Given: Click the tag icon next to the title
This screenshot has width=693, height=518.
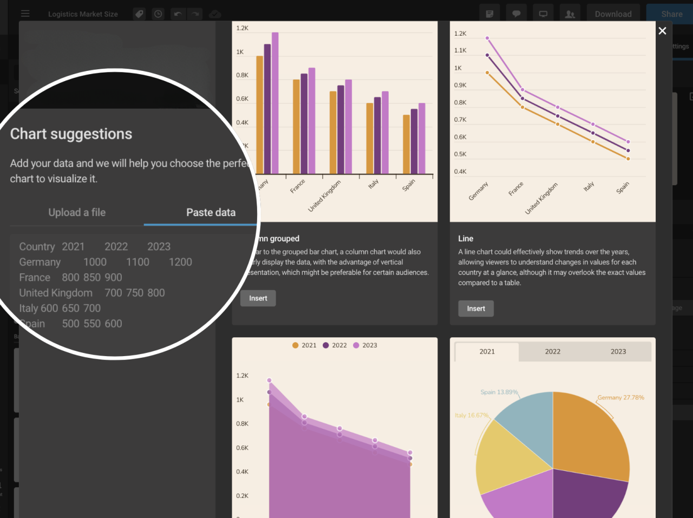Looking at the screenshot, I should [139, 14].
